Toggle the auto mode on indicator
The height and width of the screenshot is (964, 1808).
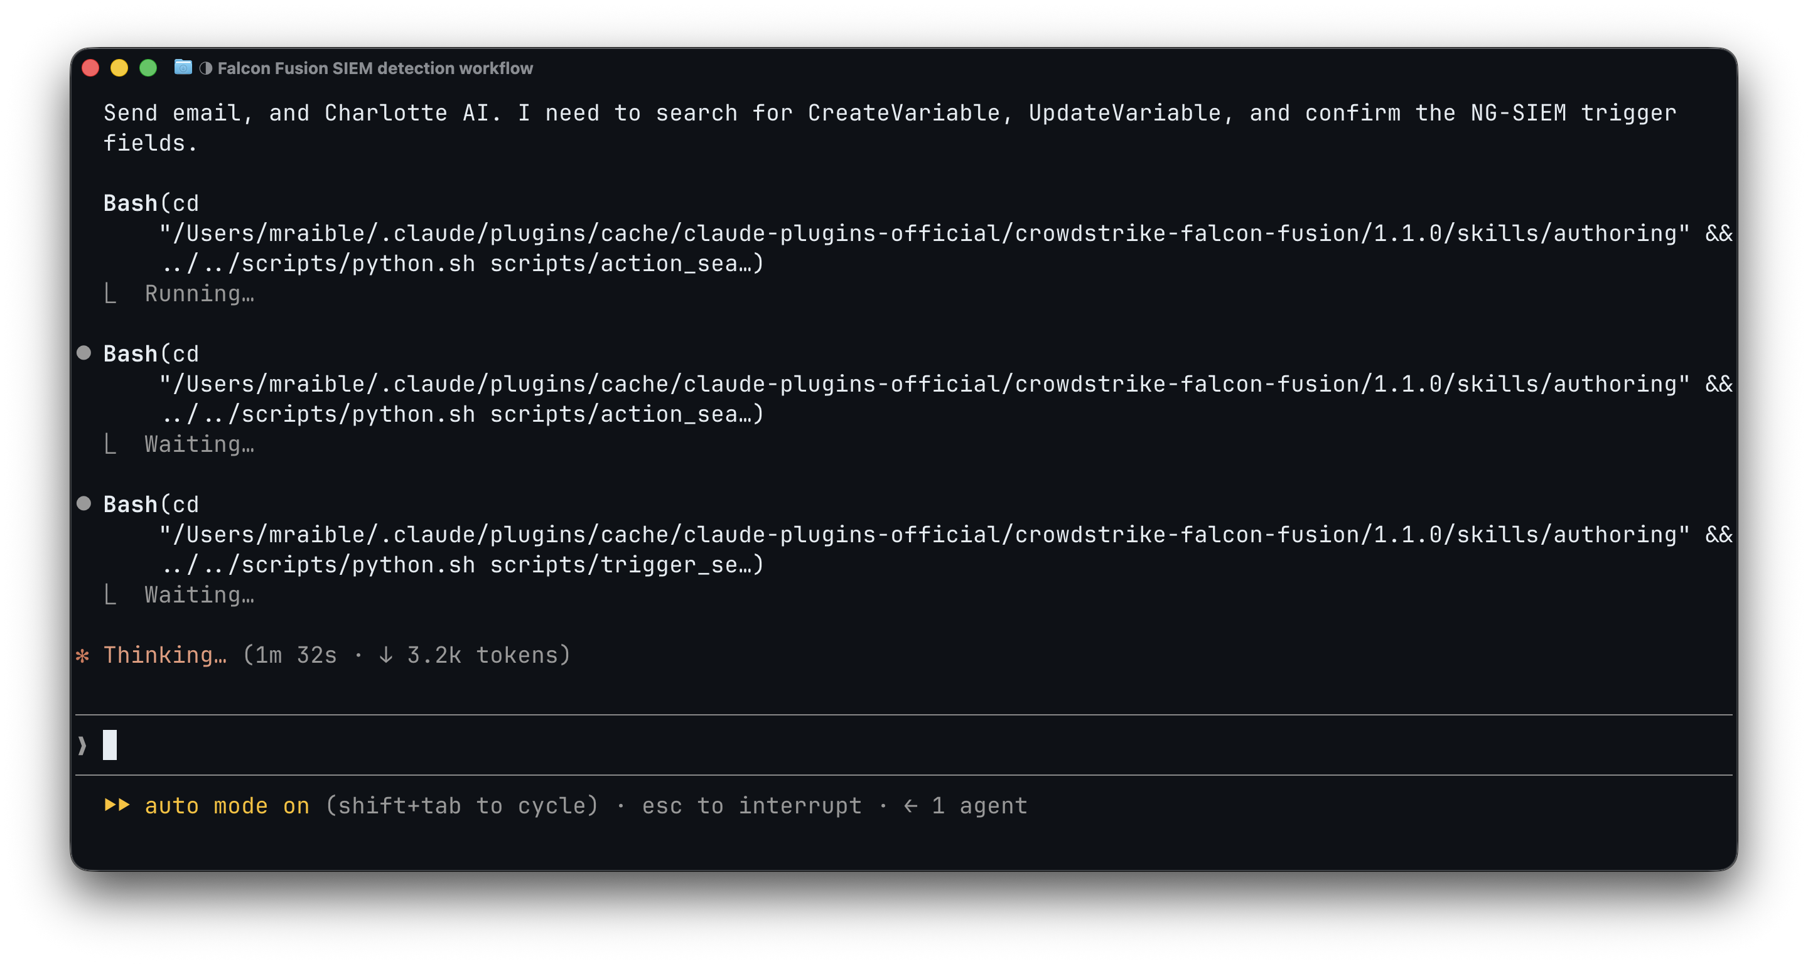click(x=227, y=805)
